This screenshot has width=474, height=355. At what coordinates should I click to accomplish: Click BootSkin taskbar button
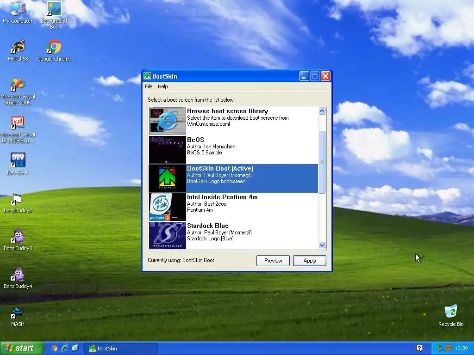(x=120, y=349)
